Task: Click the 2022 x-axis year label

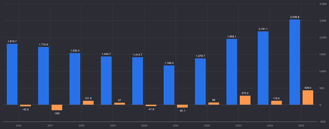Action: tap(207, 125)
